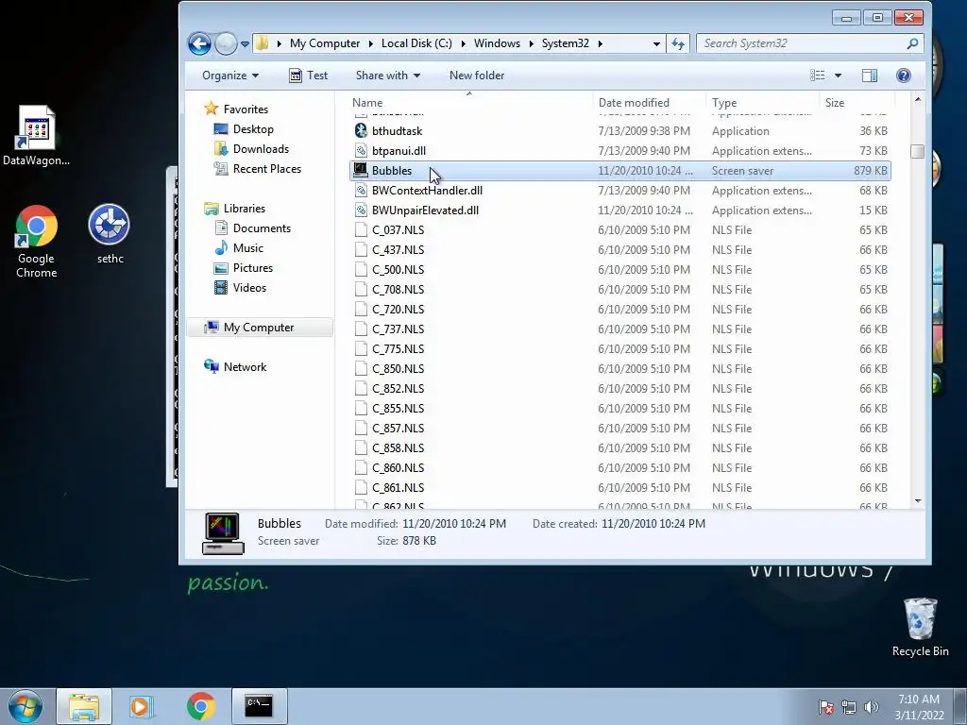This screenshot has width=967, height=725.
Task: Expand the arrow after System32 breadcrumb
Action: (x=600, y=43)
